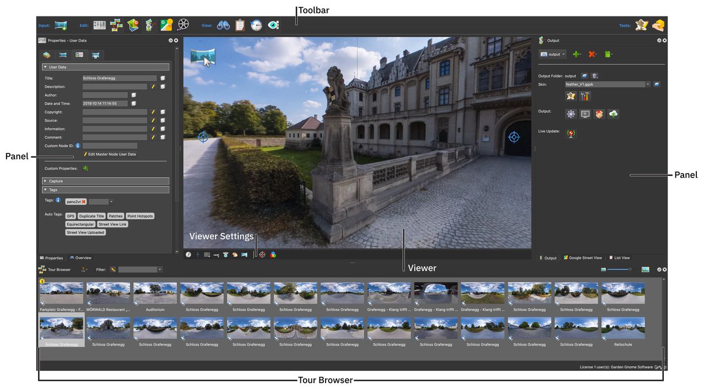Toggle Live Update in the Output panel
Screen dimensions: 704x389
pos(571,134)
